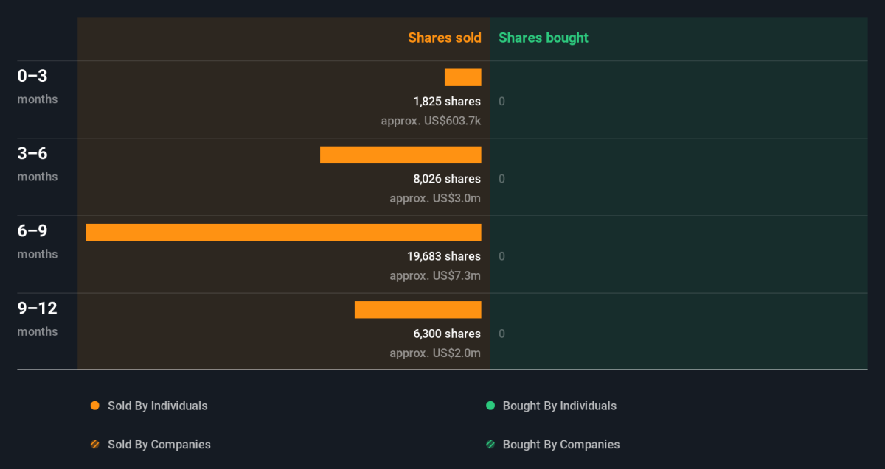Click the 19,683 shares value text

[443, 256]
